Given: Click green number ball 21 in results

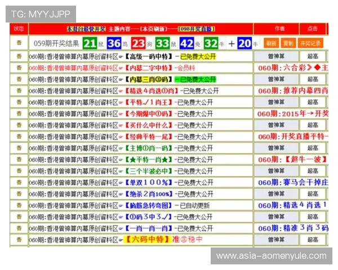Looking at the screenshot, I should 90,43.
